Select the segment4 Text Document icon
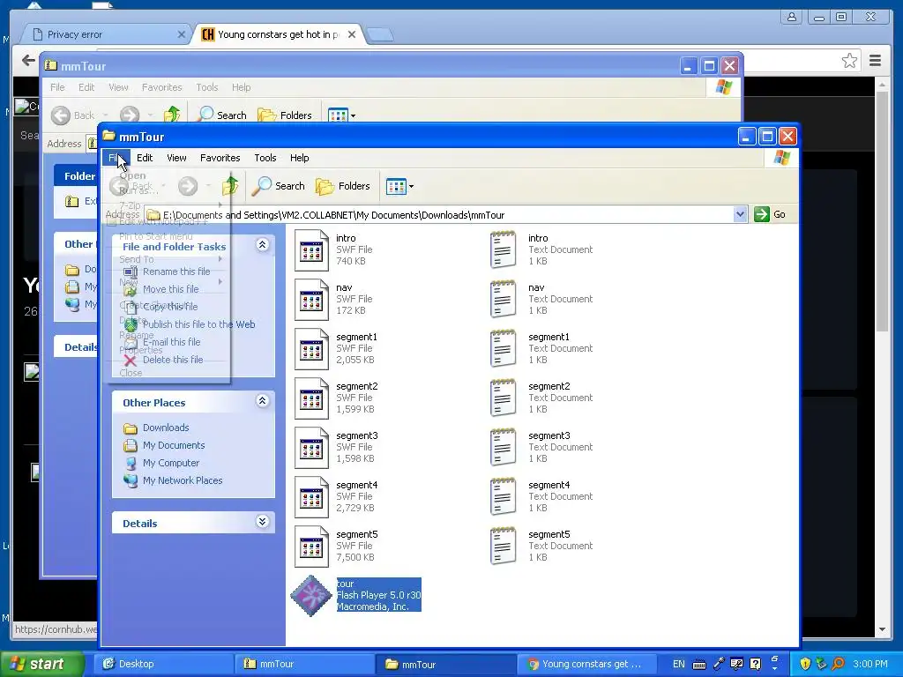 (504, 497)
